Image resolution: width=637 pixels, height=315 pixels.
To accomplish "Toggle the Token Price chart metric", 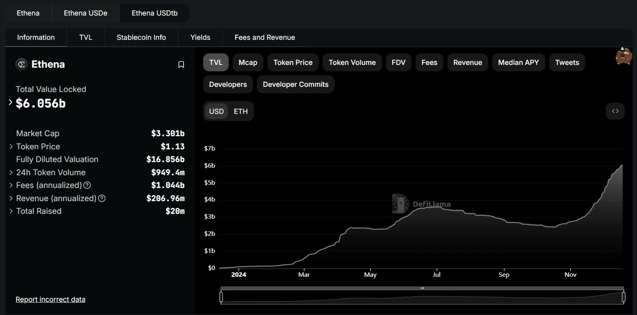I will [x=293, y=63].
